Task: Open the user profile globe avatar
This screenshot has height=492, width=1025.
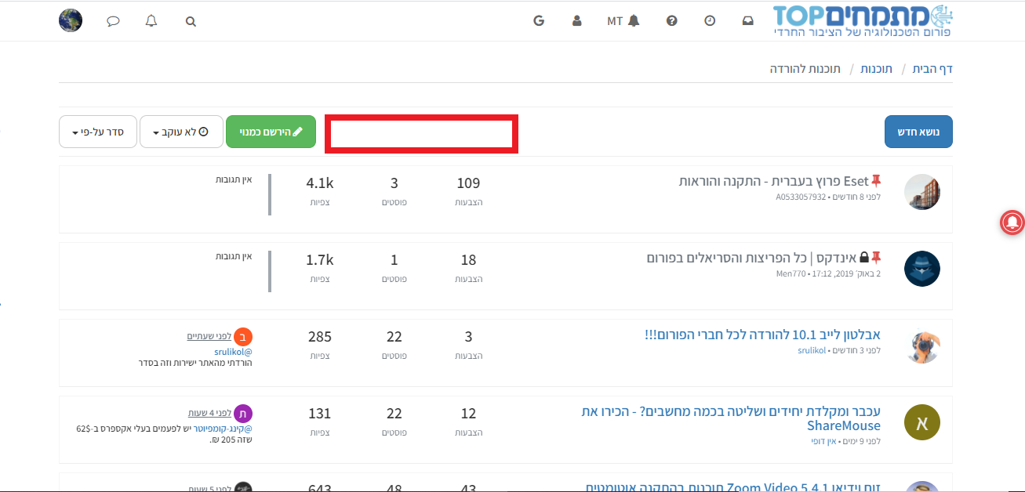Action: click(71, 20)
